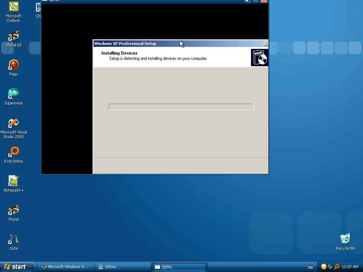Image resolution: width=363 pixels, height=272 pixels.
Task: Launch the Everything search shortcut
Action: (x=13, y=155)
